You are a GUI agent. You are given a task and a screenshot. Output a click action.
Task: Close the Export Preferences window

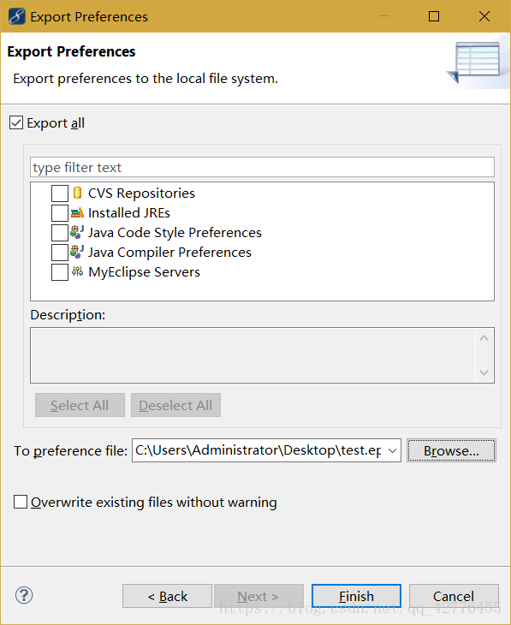pyautogui.click(x=484, y=16)
